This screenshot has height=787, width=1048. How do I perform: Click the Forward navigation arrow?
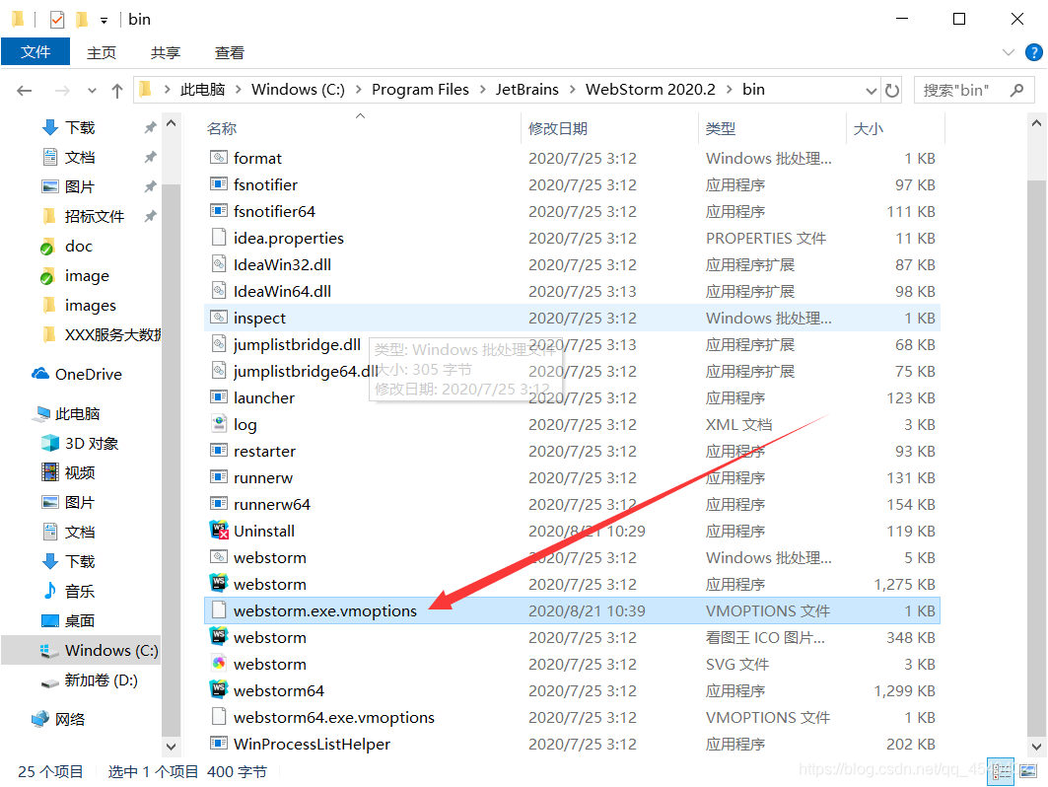62,91
